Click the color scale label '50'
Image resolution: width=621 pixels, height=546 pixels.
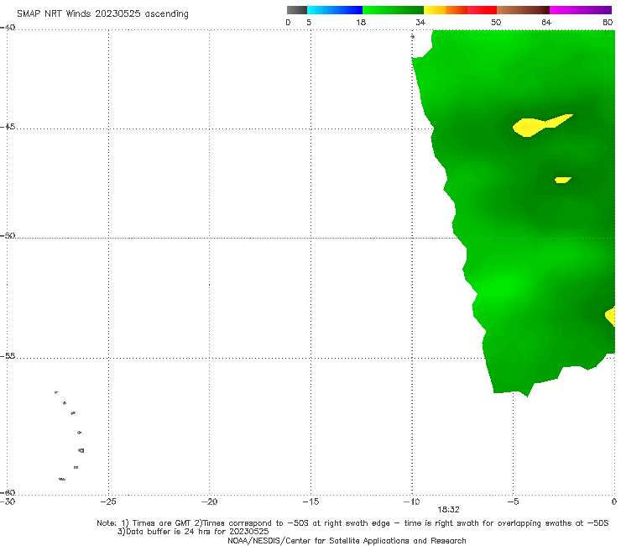496,22
